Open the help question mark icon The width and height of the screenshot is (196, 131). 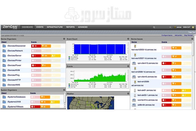point(193,27)
